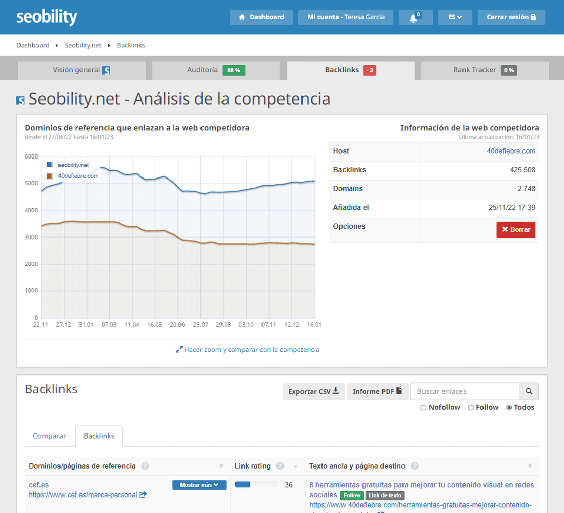Click Seobility.net breadcrumb link
564x513 pixels.
[x=83, y=45]
